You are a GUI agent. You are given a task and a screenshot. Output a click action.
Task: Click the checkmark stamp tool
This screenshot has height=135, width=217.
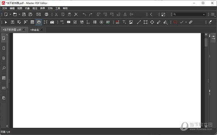pyautogui.click(x=182, y=22)
